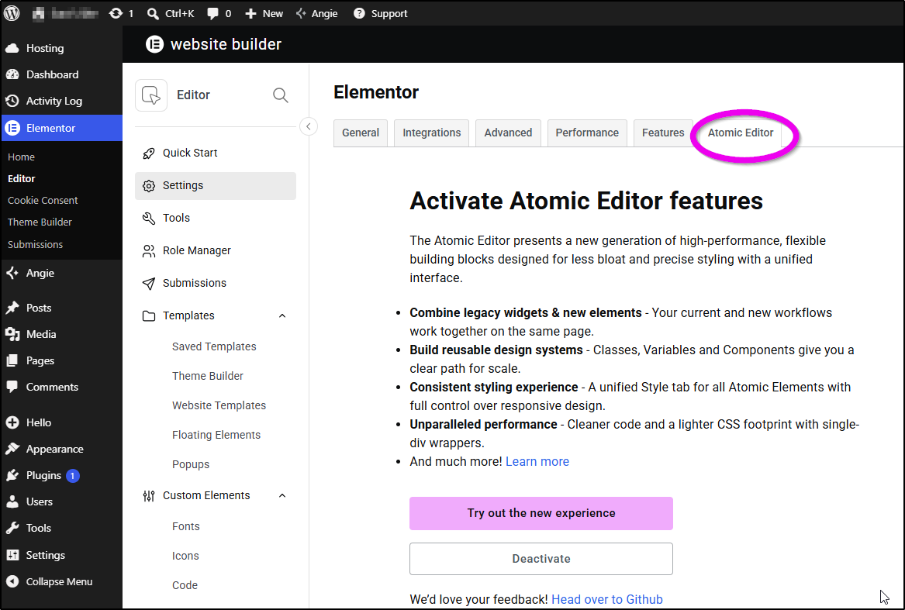The image size is (905, 610).
Task: Click the Learn more link
Action: (x=537, y=462)
